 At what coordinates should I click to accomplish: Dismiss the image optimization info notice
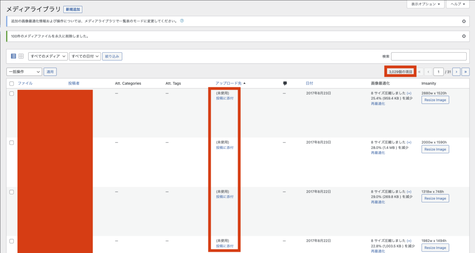tap(464, 21)
